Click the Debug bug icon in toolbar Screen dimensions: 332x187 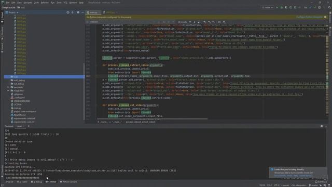[x=281, y=7]
